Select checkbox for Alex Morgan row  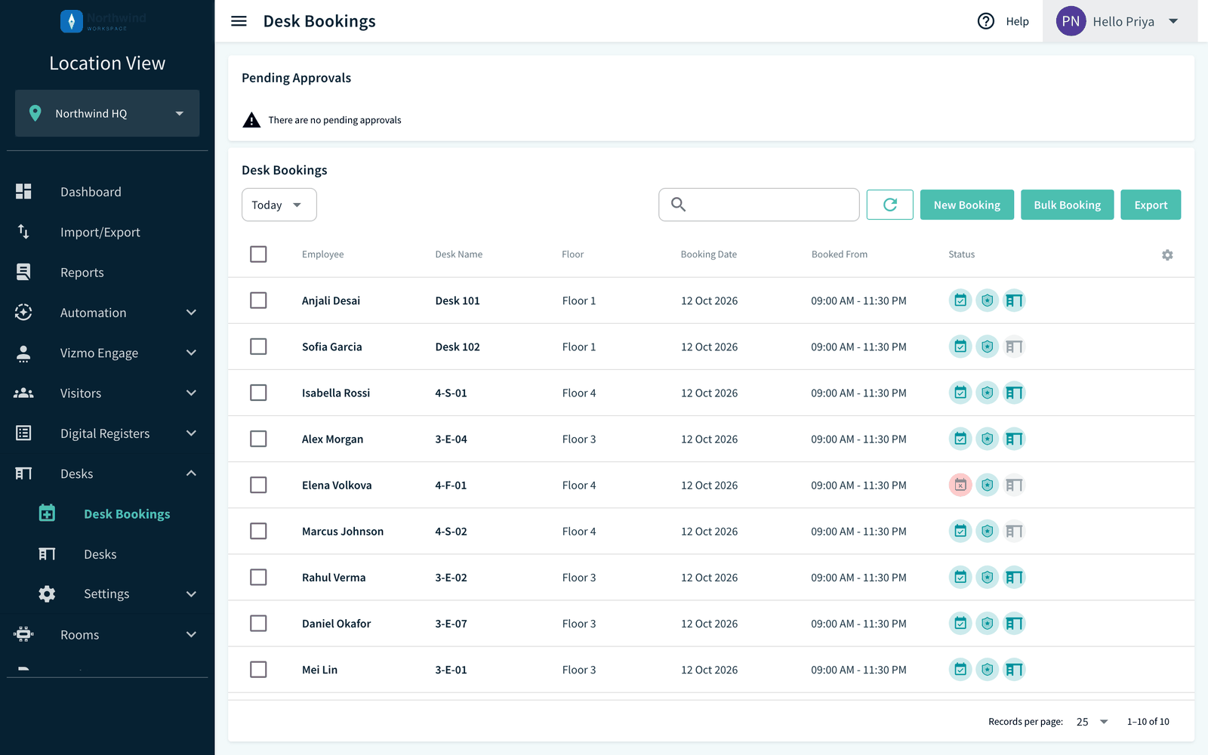258,439
